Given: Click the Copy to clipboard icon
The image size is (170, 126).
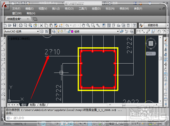Looking at the screenshot, I should click(46, 25).
